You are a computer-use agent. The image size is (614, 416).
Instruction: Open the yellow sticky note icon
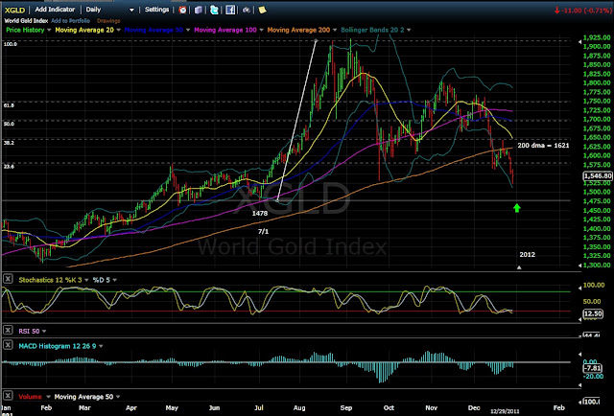[262, 10]
